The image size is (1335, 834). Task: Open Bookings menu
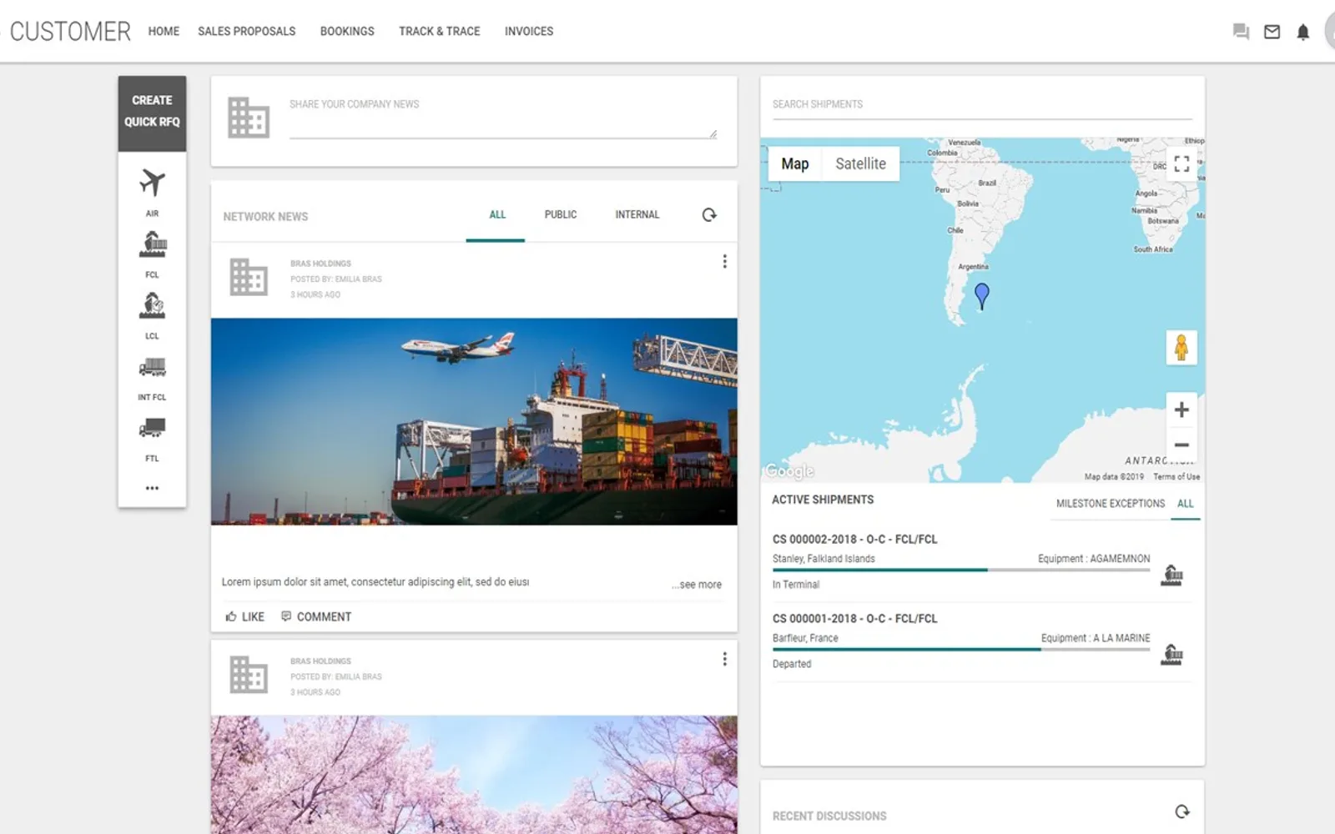tap(347, 31)
